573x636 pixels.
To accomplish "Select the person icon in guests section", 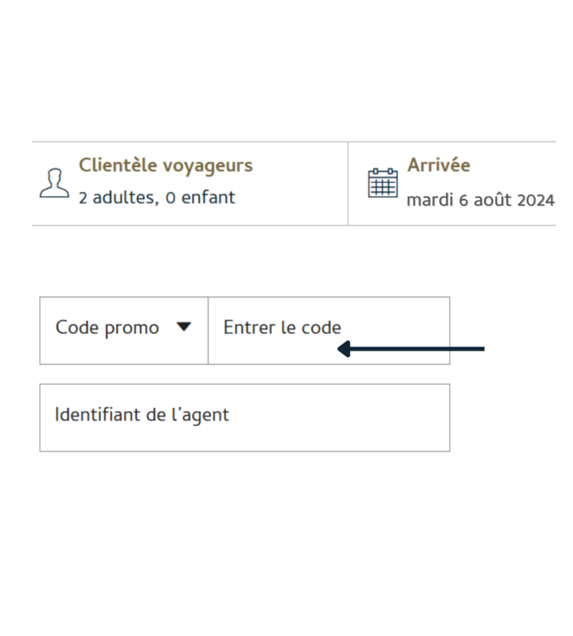I will (56, 181).
